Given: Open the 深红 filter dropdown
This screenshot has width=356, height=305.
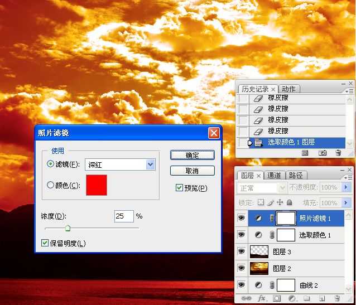Looking at the screenshot, I should point(150,164).
